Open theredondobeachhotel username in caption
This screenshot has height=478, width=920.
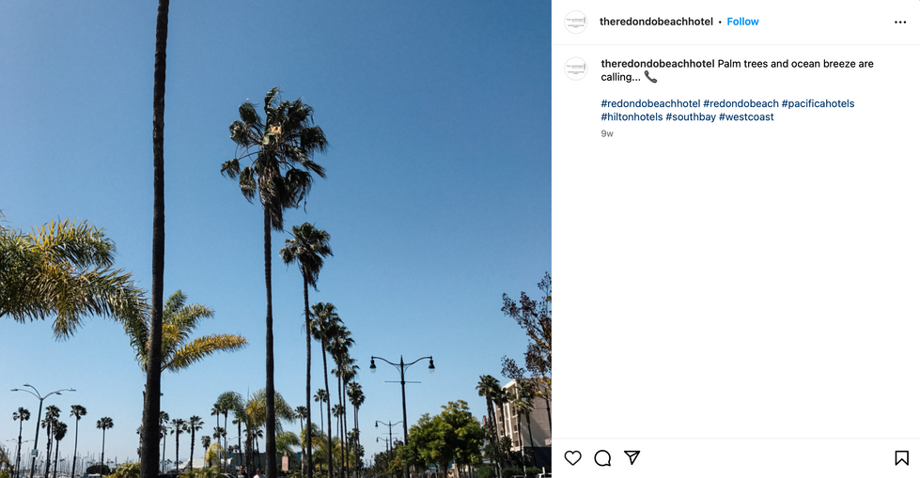pos(658,64)
